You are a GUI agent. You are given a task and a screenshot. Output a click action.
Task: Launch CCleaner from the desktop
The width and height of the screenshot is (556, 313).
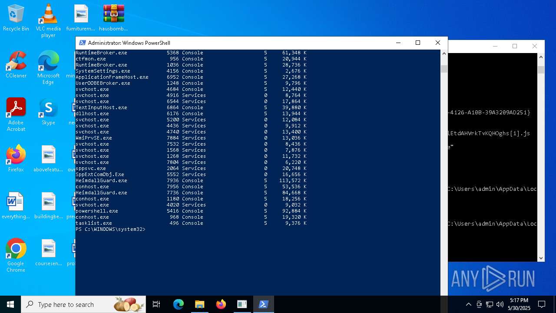click(x=16, y=64)
